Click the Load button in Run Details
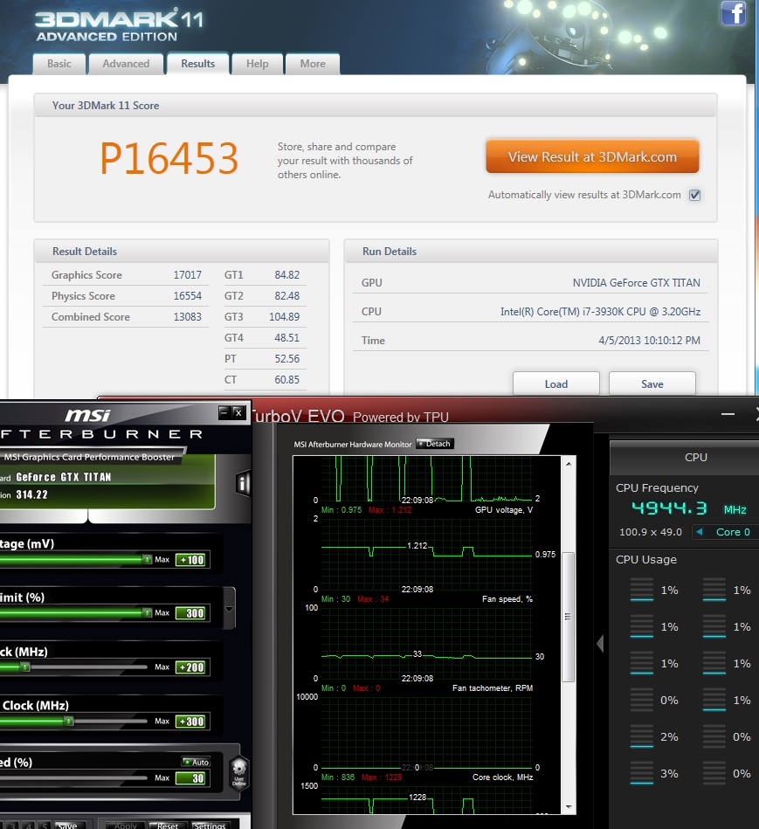759x829 pixels. coord(556,383)
